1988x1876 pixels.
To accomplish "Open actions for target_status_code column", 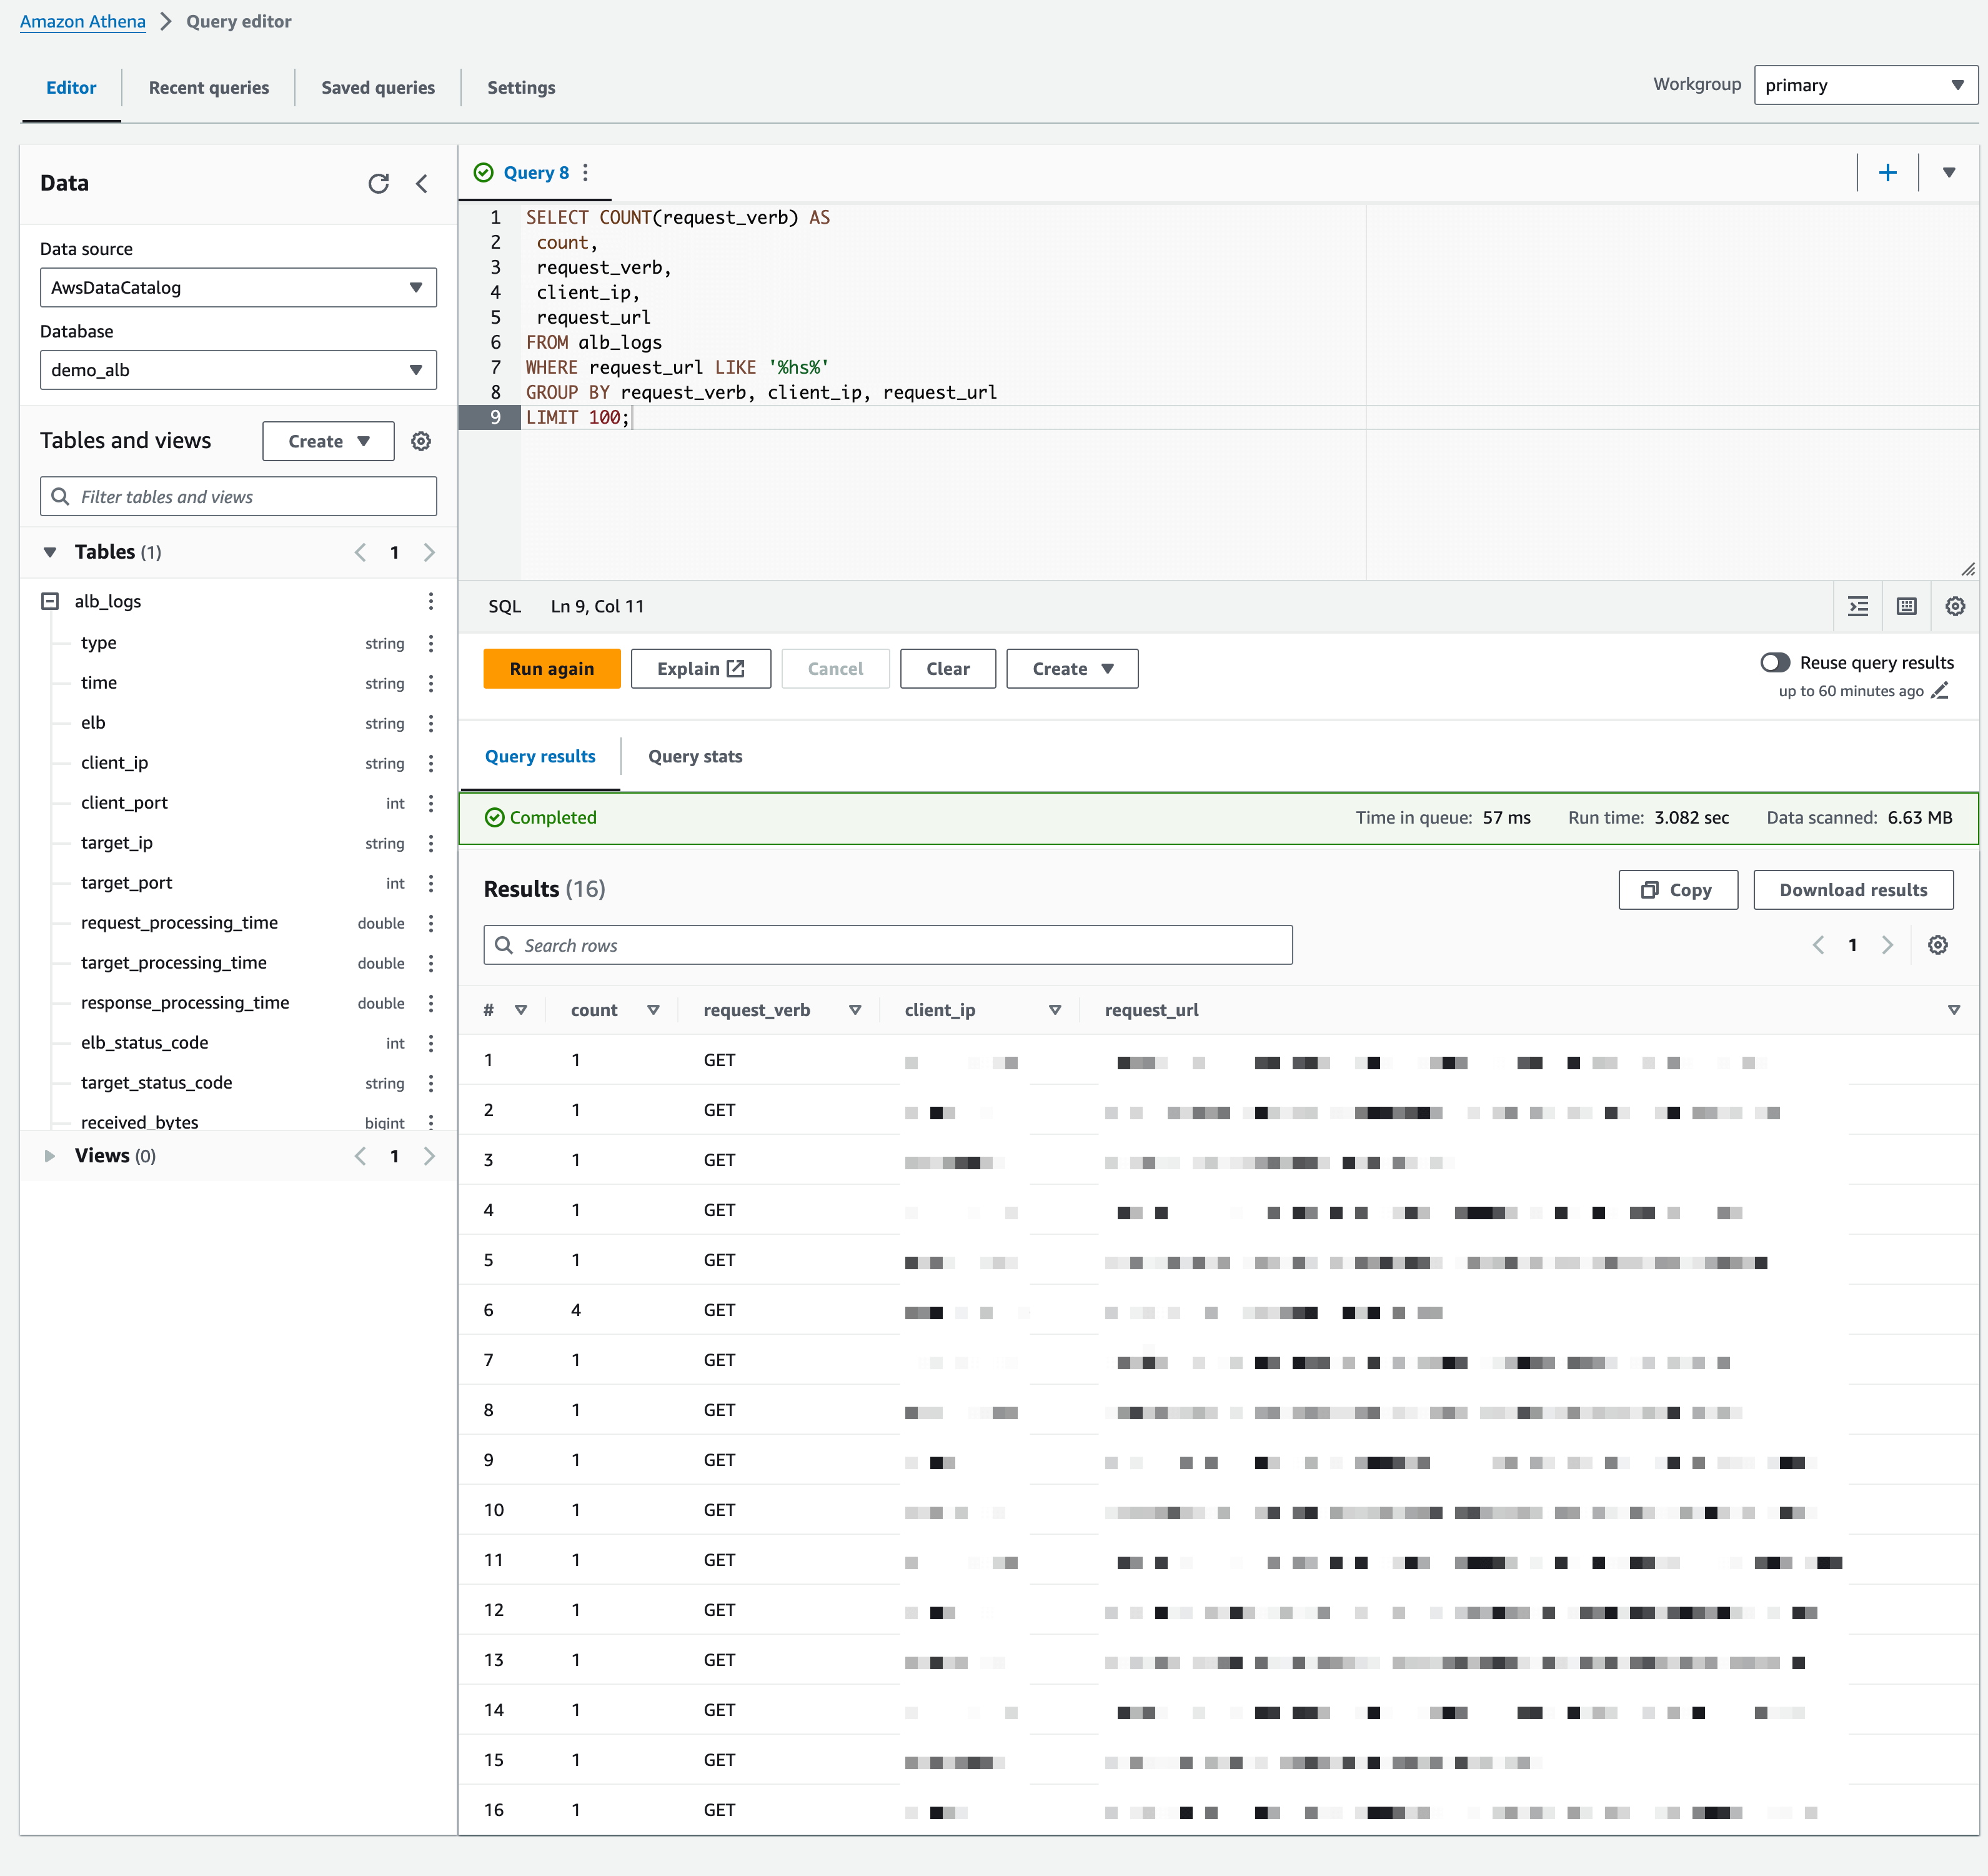I will pyautogui.click(x=431, y=1083).
